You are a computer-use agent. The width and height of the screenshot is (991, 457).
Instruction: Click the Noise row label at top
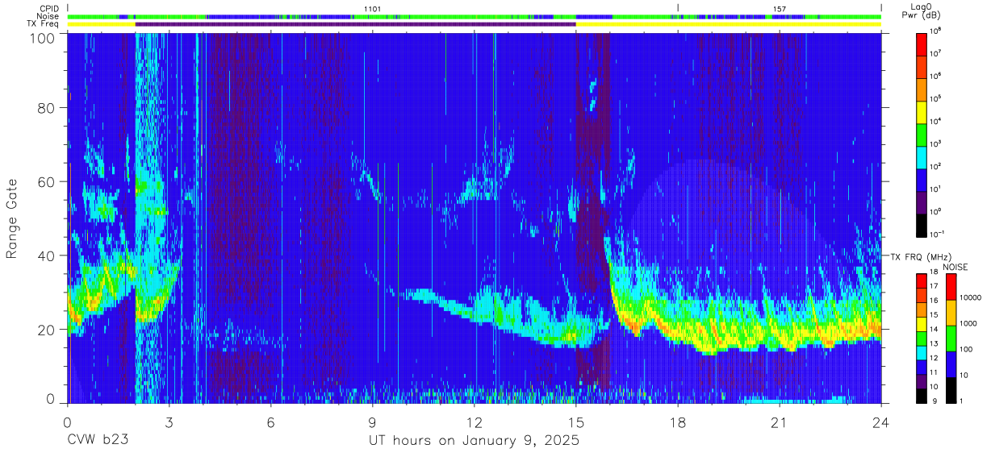(x=48, y=16)
